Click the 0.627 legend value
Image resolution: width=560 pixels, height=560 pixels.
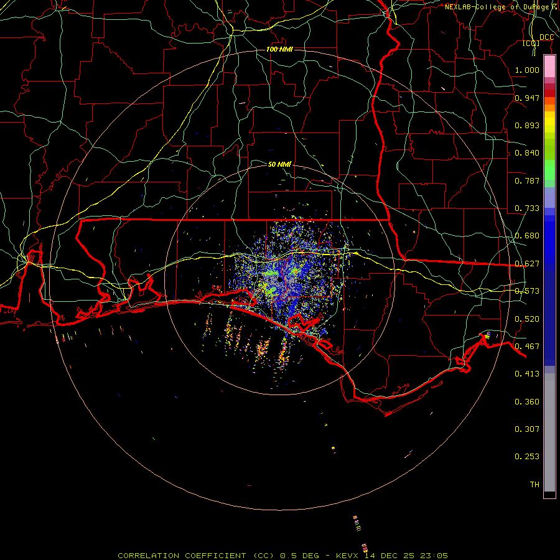[527, 264]
